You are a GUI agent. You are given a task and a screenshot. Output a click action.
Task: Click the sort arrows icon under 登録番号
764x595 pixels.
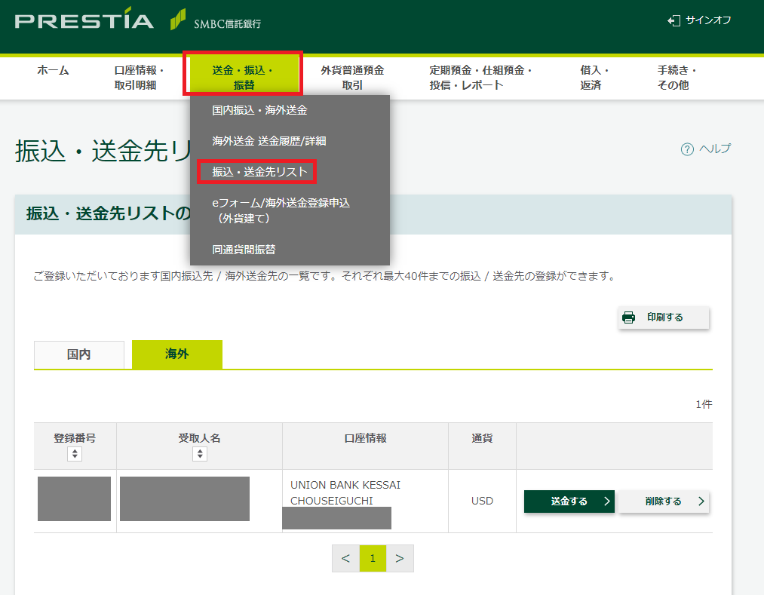coord(74,453)
